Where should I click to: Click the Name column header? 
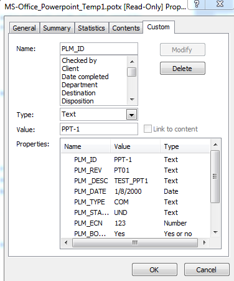coord(85,146)
